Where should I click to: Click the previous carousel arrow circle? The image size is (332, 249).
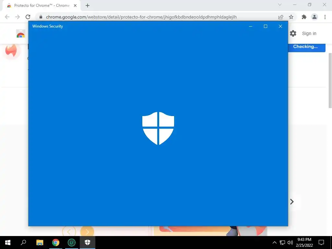[x=69, y=231]
